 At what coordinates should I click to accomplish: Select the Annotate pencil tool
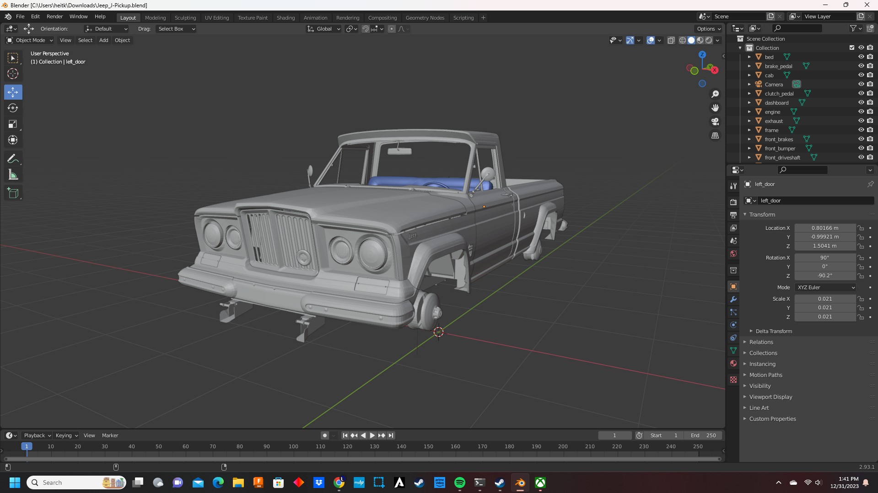point(13,159)
